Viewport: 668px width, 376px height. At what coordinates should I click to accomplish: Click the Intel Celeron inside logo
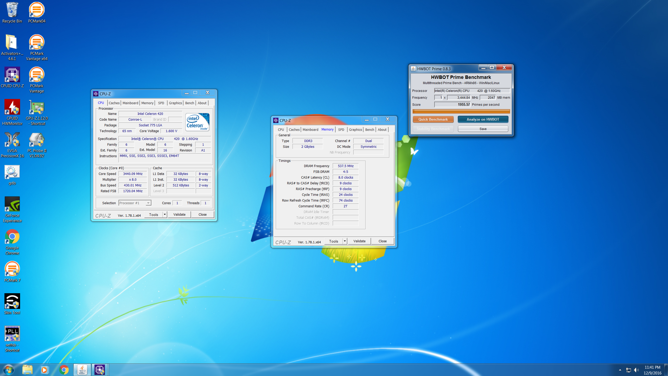point(197,122)
